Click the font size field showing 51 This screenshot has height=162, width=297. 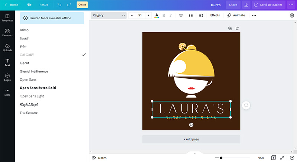[x=140, y=15]
